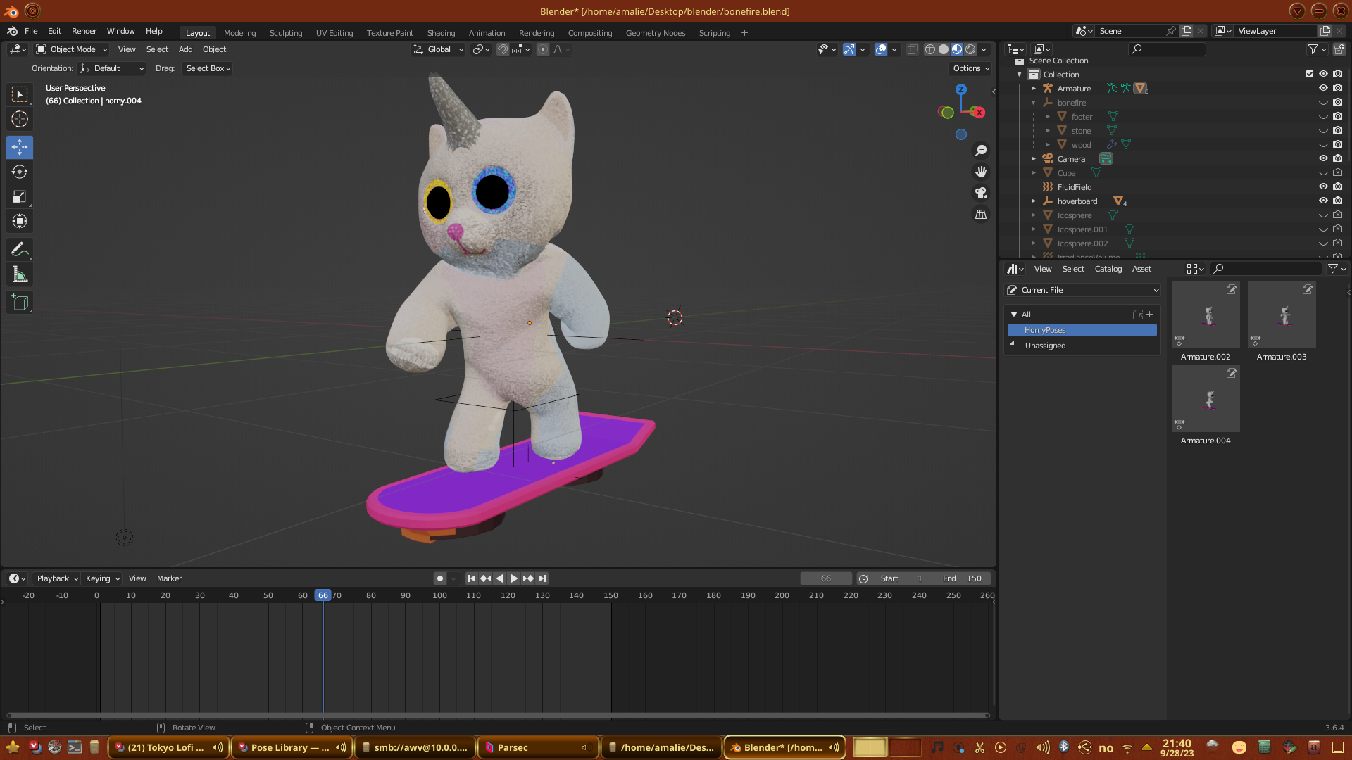Open the Render menu

(84, 31)
